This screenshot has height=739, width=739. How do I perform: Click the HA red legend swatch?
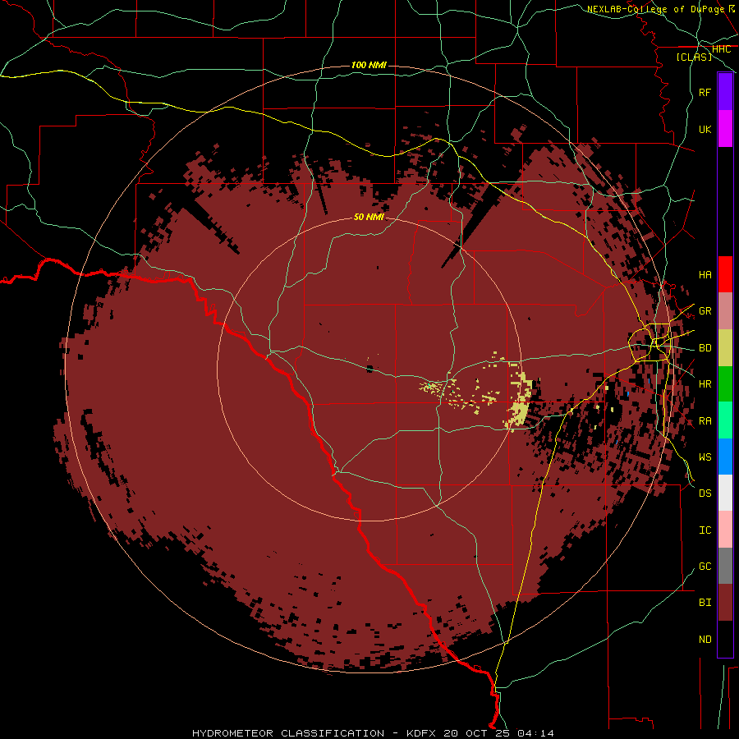point(725,274)
